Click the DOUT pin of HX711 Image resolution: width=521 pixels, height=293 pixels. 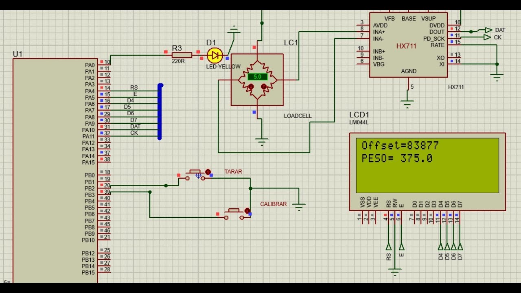pyautogui.click(x=454, y=31)
